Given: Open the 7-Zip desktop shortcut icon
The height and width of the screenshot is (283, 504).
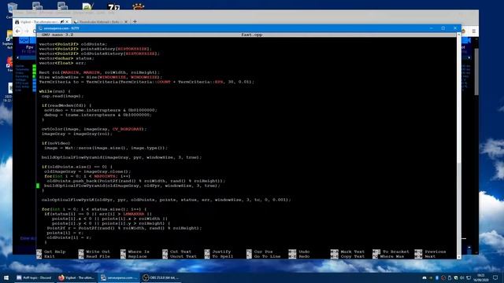Looking at the screenshot, I should [113, 7].
